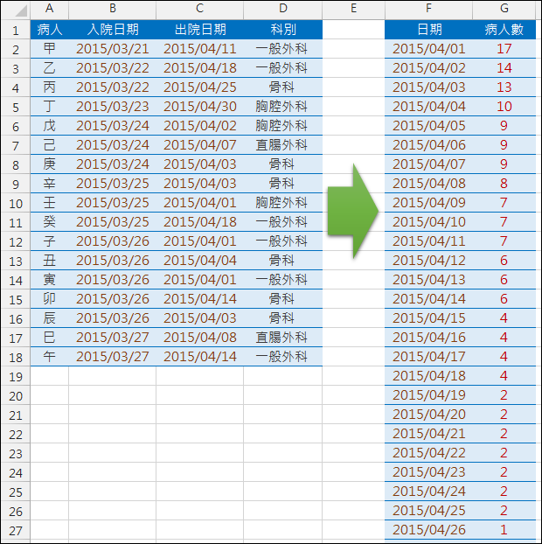
Task: Click date 2015/04/22 in column F
Action: click(428, 453)
